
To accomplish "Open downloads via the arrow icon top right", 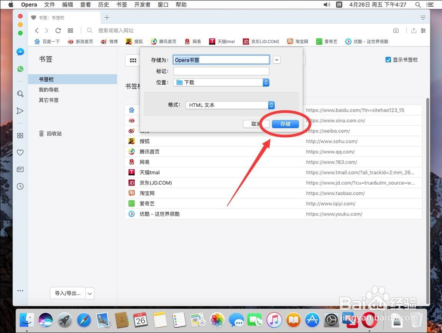I will point(413,31).
